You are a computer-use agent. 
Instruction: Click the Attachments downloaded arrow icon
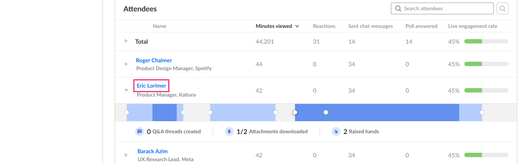(x=229, y=131)
